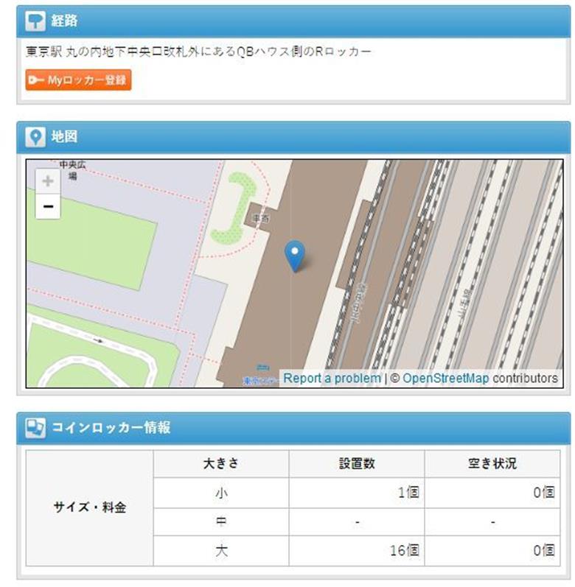575x587 pixels.
Task: Click the map pin icon beside 地図
Action: click(35, 137)
